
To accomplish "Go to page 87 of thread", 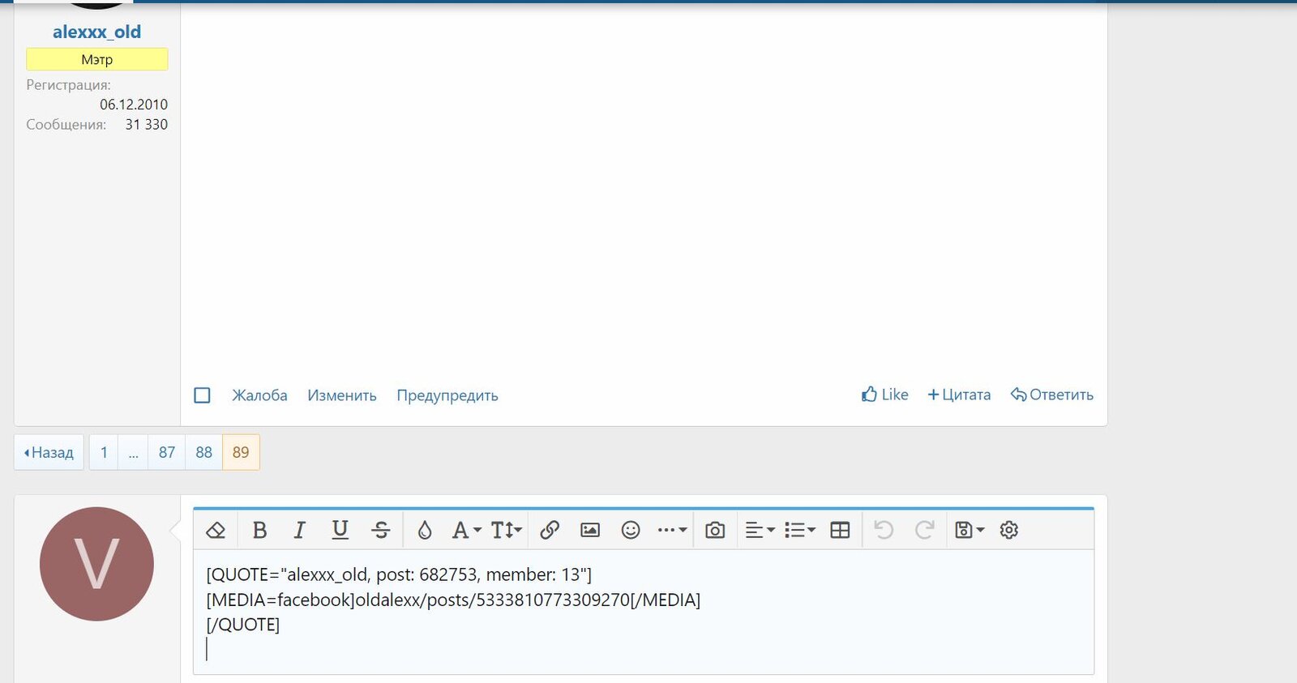I will pos(167,452).
